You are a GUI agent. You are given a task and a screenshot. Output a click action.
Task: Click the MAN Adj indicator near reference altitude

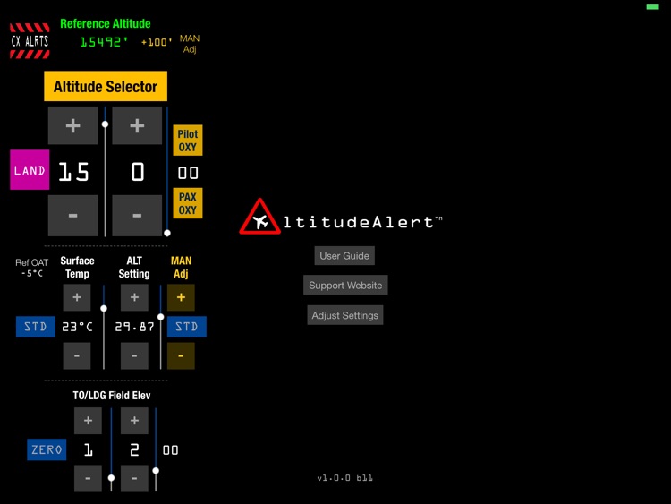tap(190, 44)
